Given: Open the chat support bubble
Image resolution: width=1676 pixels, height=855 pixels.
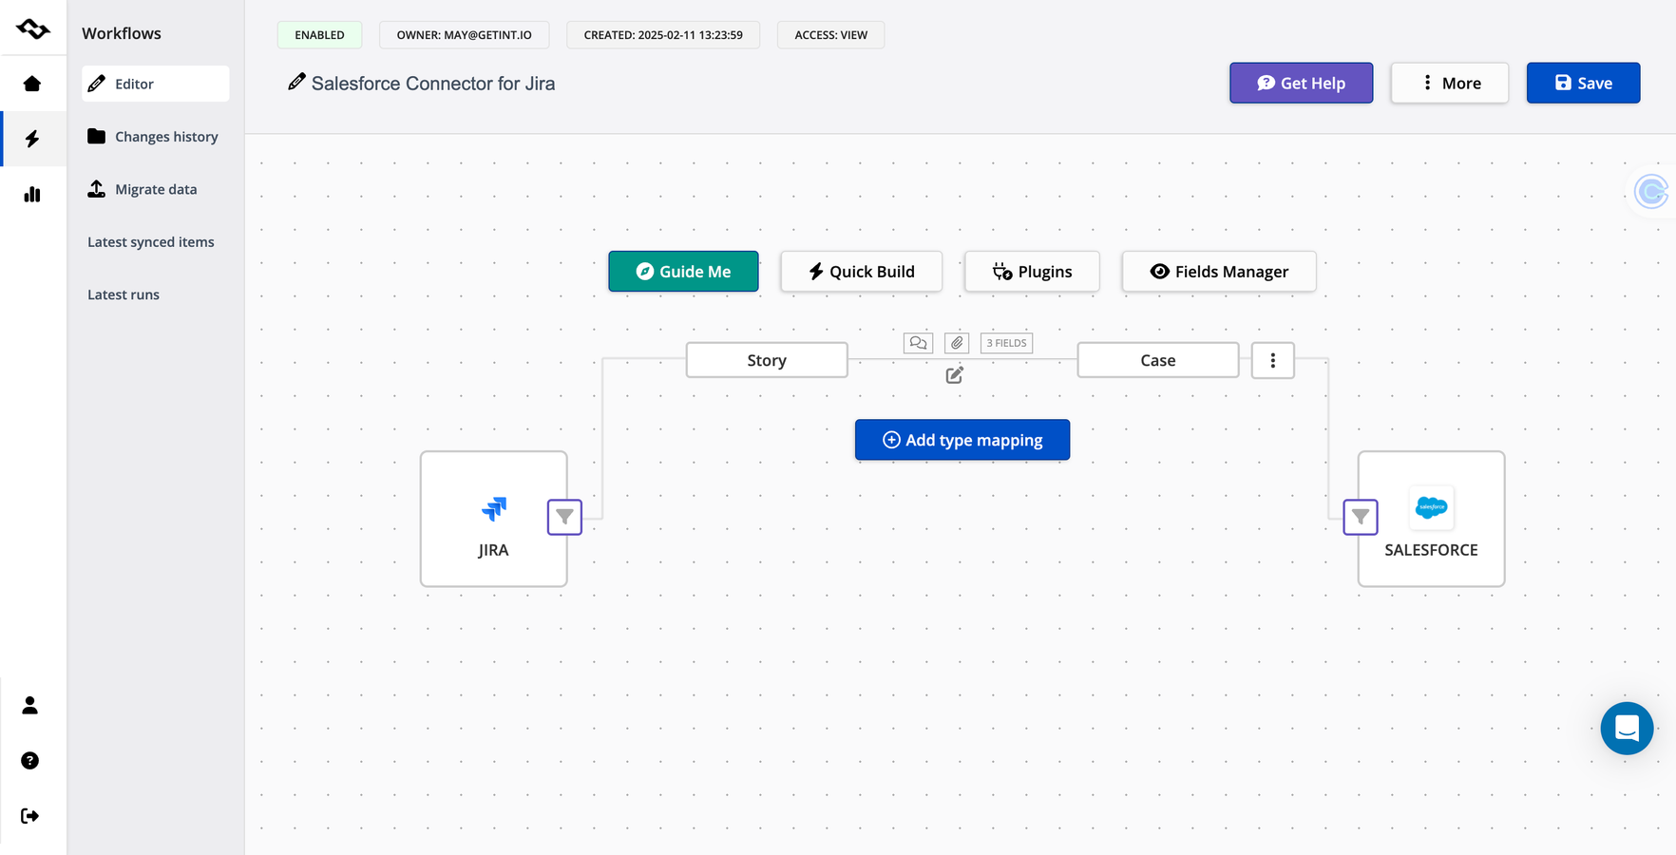Looking at the screenshot, I should (1627, 729).
